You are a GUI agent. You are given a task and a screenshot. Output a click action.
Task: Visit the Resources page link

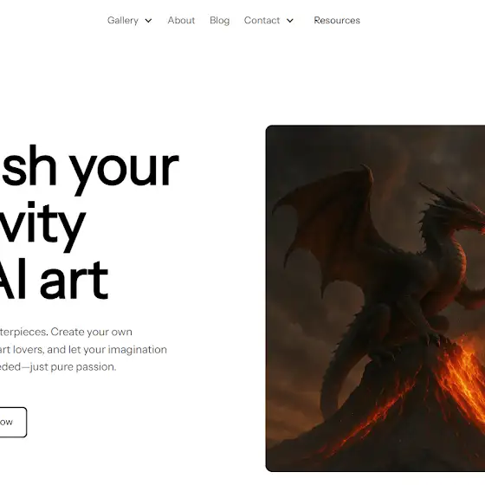pos(337,21)
